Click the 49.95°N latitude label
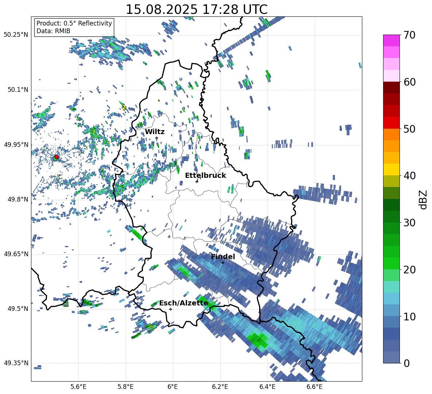The image size is (432, 394). click(16, 144)
